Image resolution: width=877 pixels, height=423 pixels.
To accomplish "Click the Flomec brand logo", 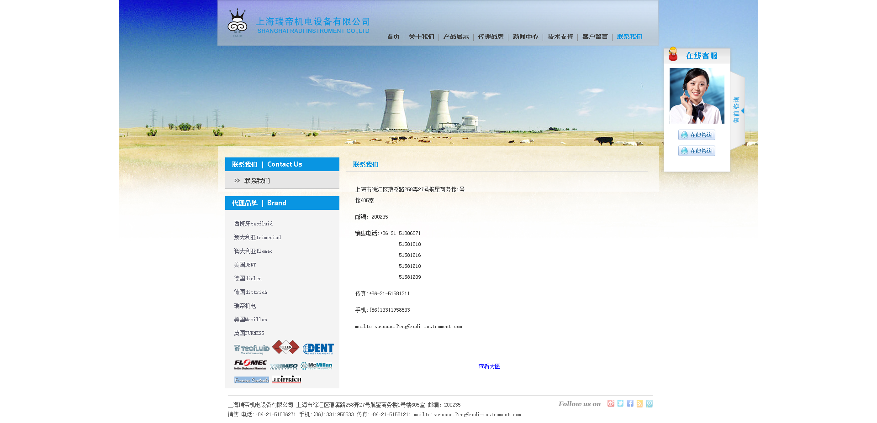I will 250,365.
